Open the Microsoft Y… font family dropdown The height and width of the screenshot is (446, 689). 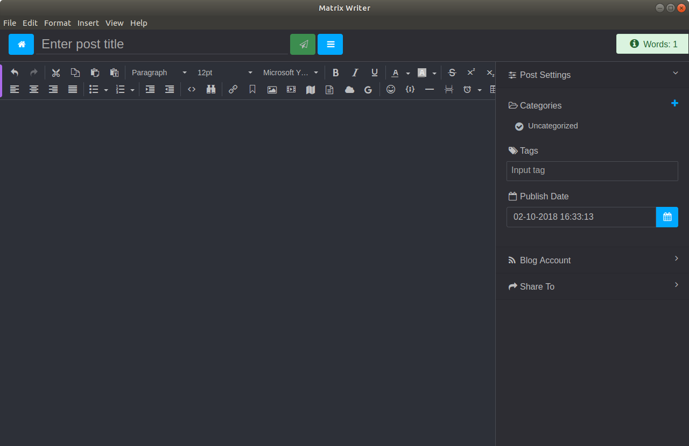coord(291,73)
